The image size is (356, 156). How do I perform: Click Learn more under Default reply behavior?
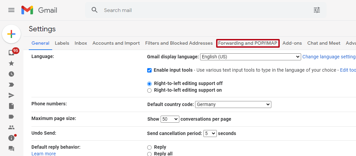[x=43, y=154]
